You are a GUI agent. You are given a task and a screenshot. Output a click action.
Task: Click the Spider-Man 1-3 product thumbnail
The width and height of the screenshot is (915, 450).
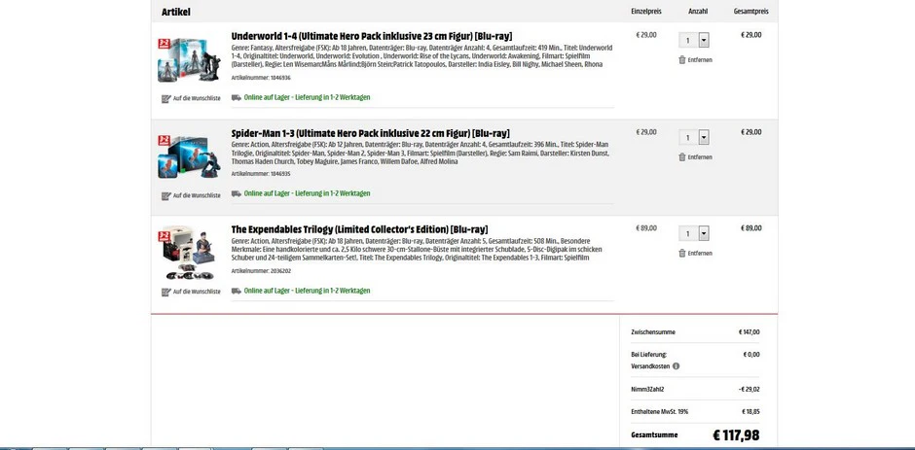pyautogui.click(x=189, y=157)
